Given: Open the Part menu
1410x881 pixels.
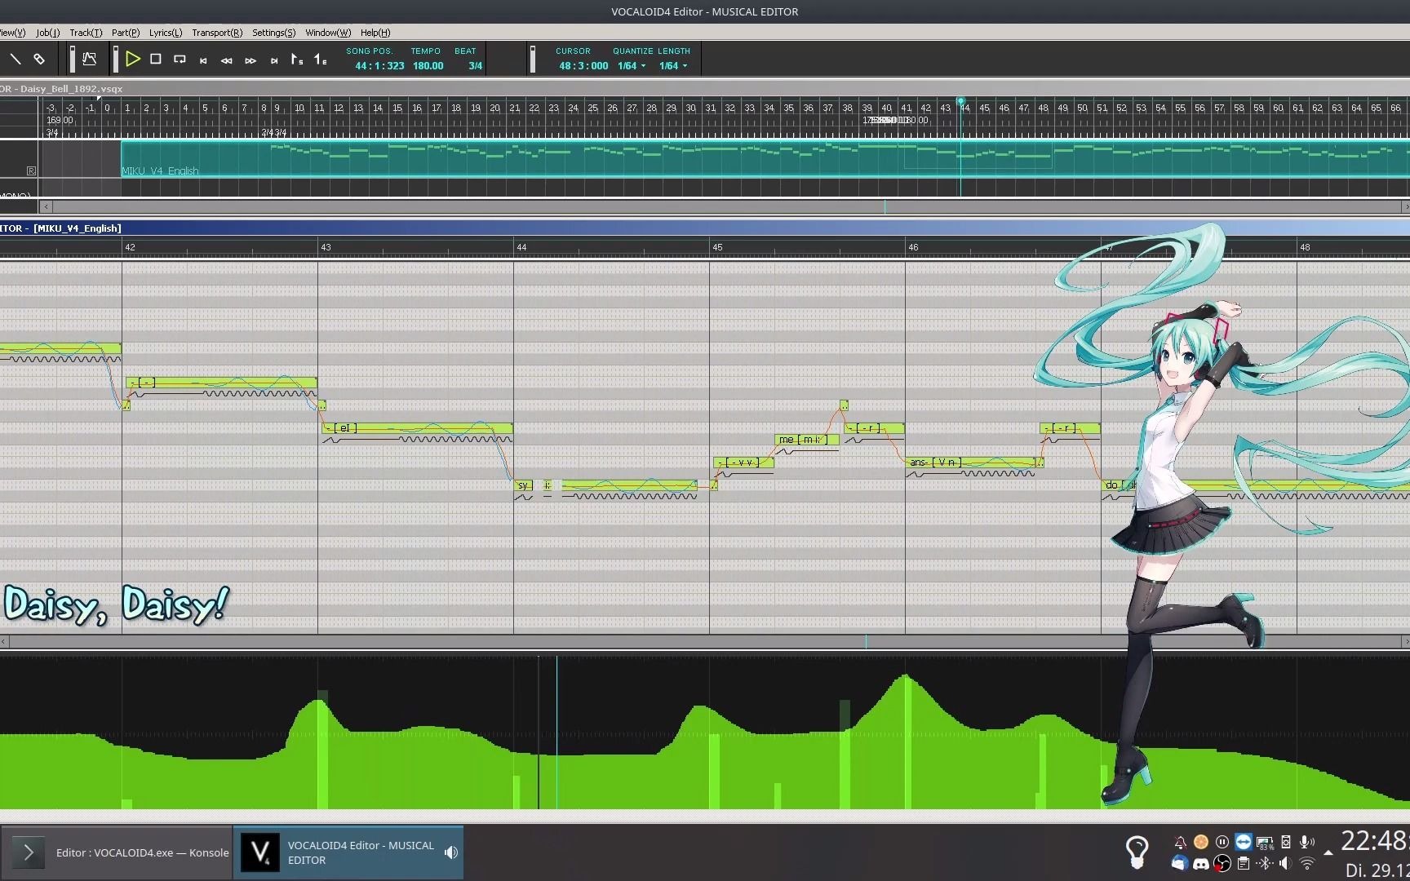Looking at the screenshot, I should (x=126, y=33).
